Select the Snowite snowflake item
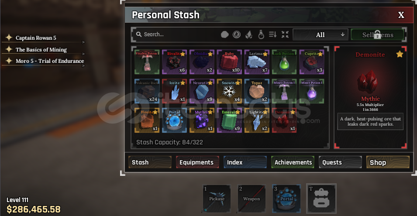Screen dimensions: 417x216 coord(229,91)
